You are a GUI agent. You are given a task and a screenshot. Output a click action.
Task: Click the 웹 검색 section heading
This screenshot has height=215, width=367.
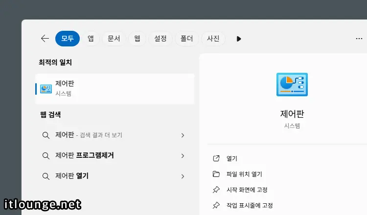click(50, 114)
